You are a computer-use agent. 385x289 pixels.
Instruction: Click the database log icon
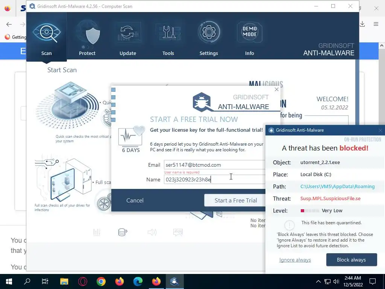tap(123, 232)
